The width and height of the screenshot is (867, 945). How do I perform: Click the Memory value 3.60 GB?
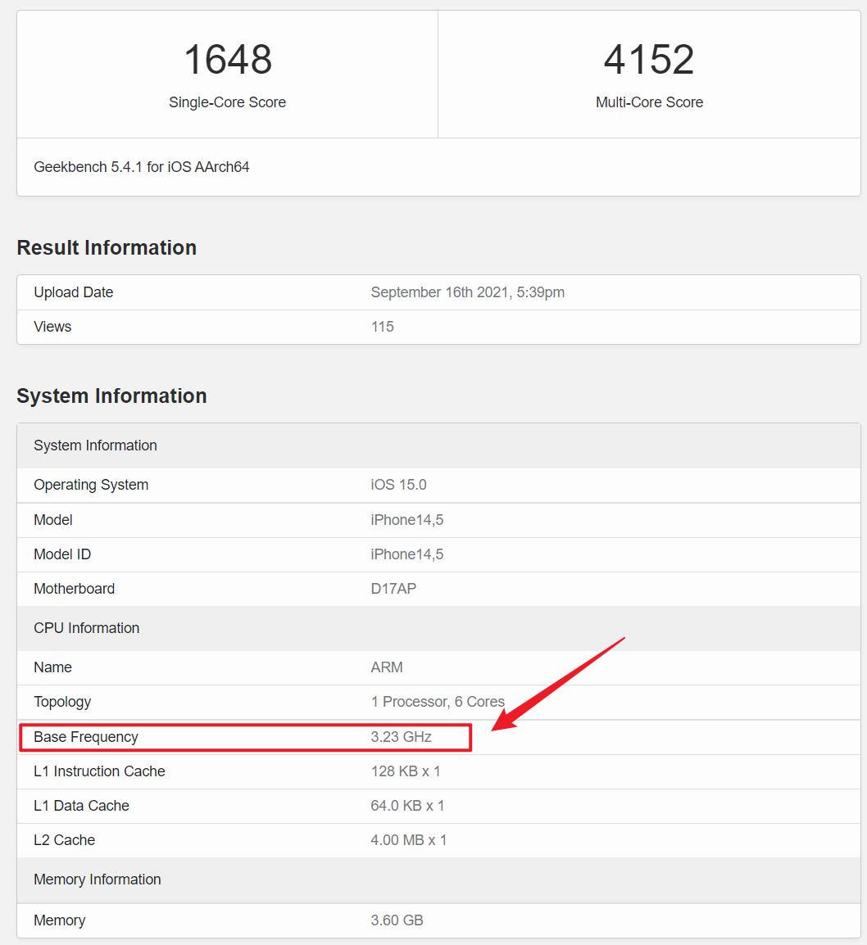coord(396,920)
